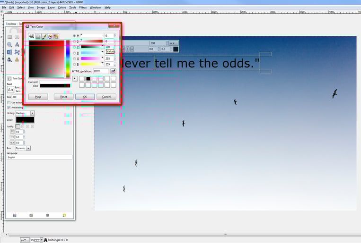
Task: Select the S saturation radio button
Action: pos(74,42)
